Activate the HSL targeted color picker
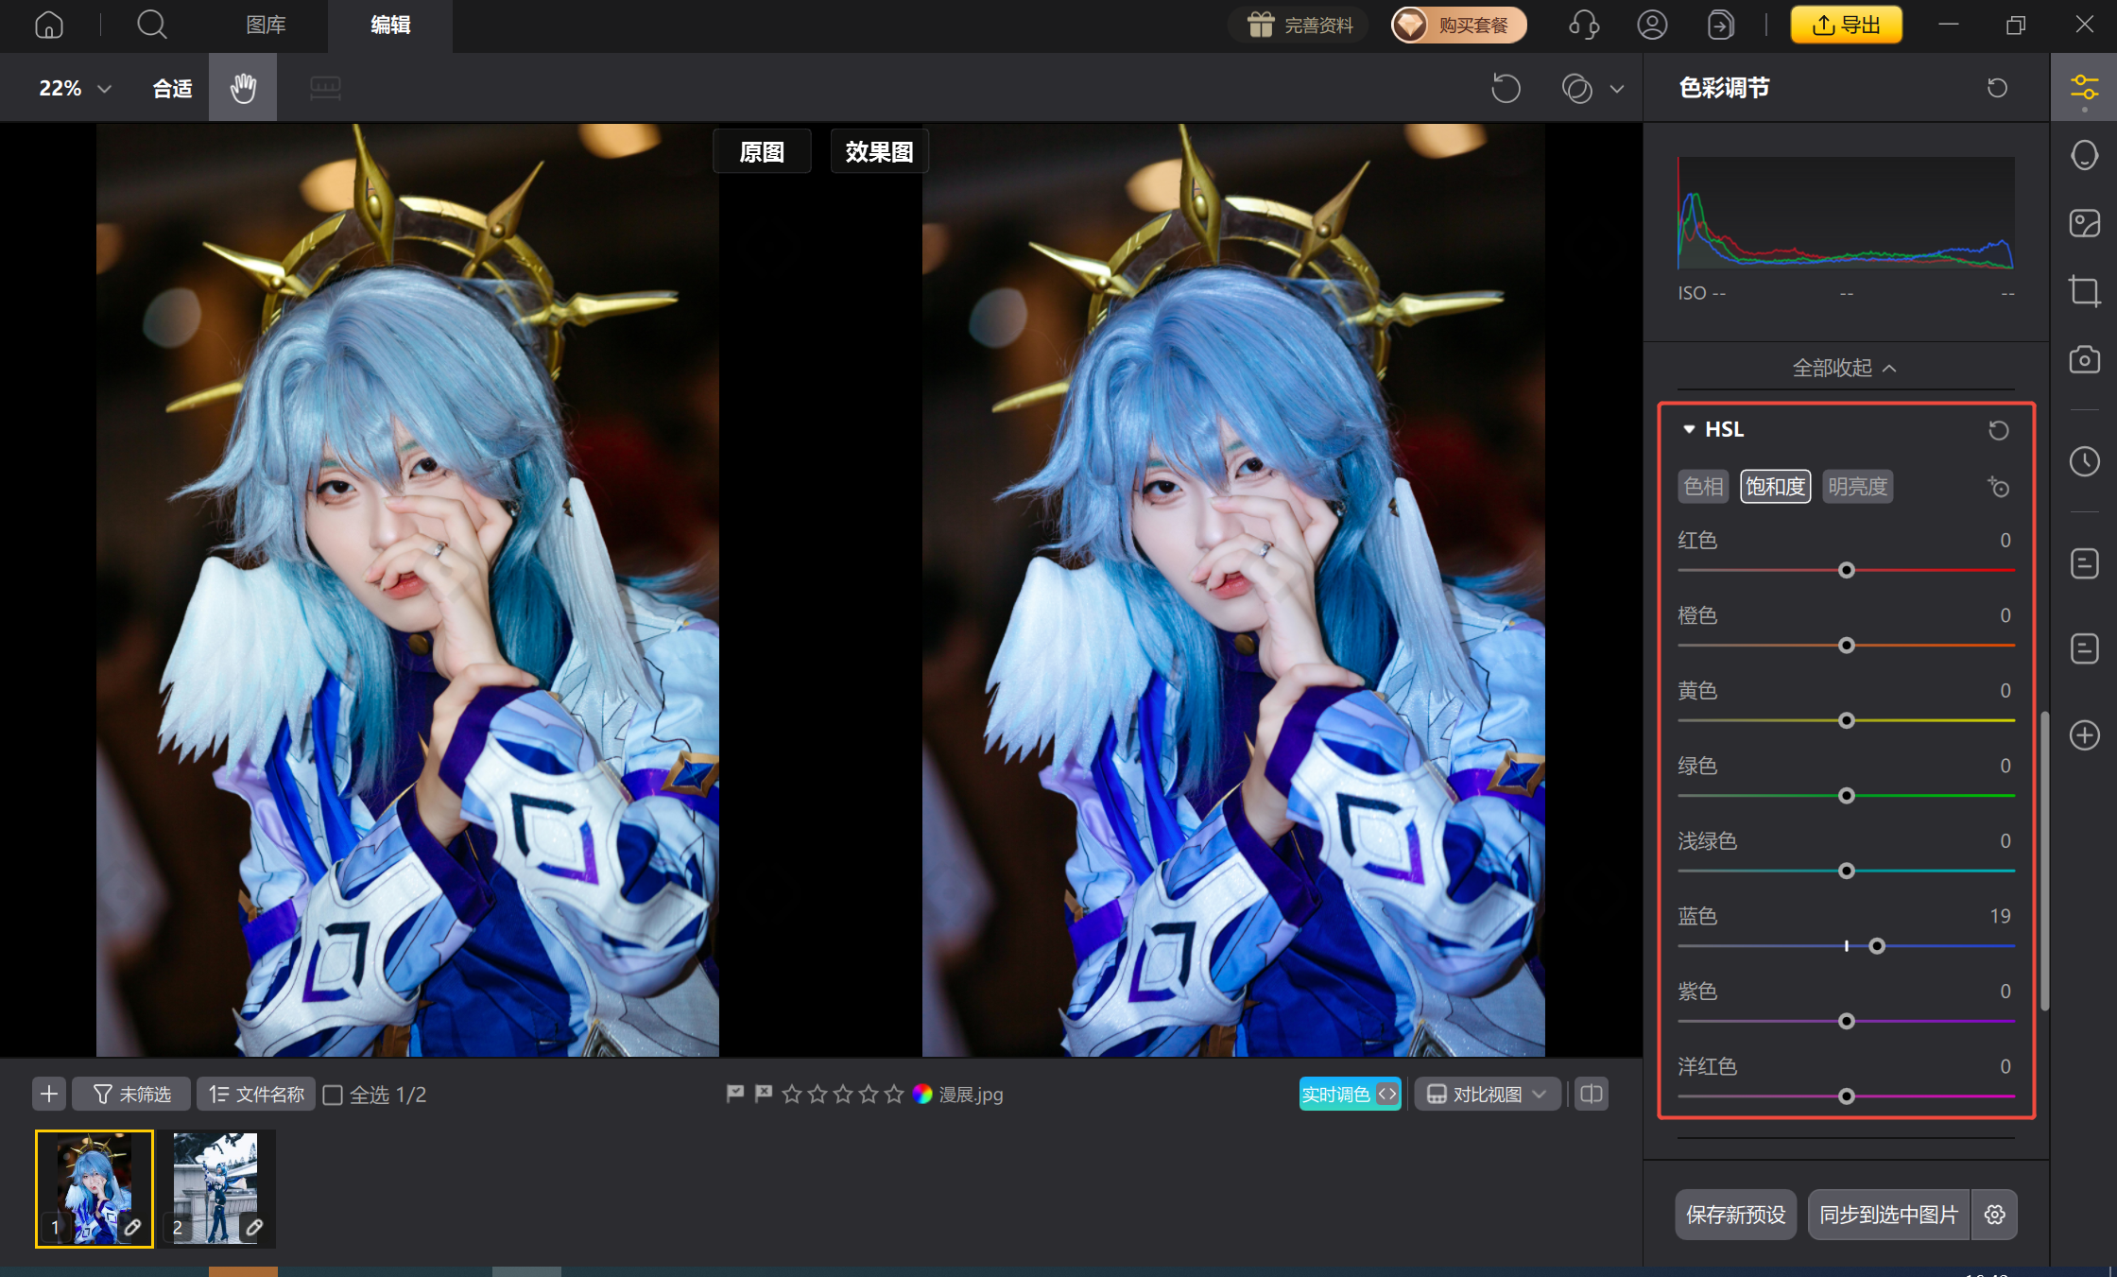Viewport: 2117px width, 1277px height. click(1998, 487)
